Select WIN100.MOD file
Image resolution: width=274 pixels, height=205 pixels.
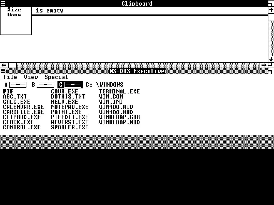point(116,112)
